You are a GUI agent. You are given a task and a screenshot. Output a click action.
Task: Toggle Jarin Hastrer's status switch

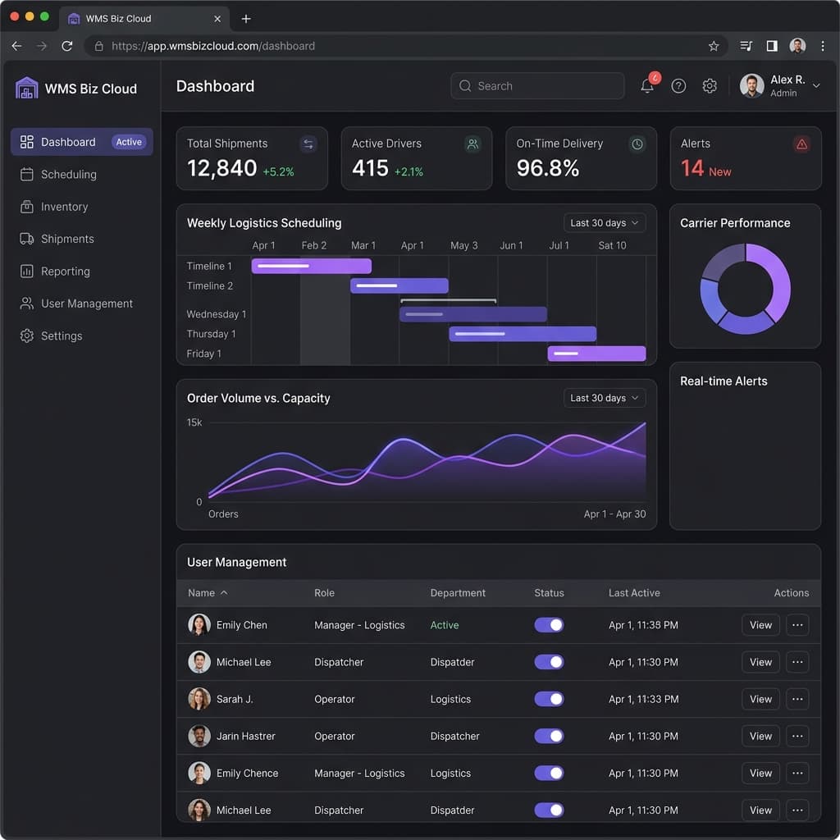[x=549, y=736]
